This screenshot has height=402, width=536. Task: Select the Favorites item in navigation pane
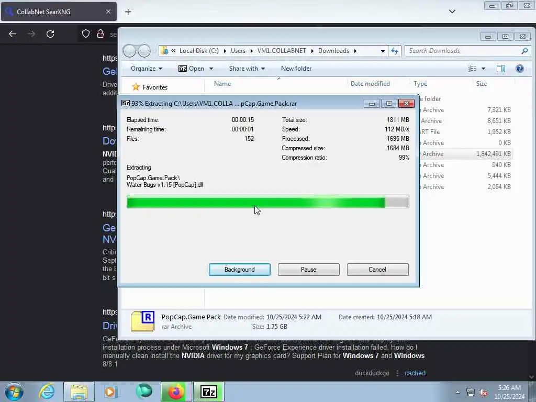150,87
